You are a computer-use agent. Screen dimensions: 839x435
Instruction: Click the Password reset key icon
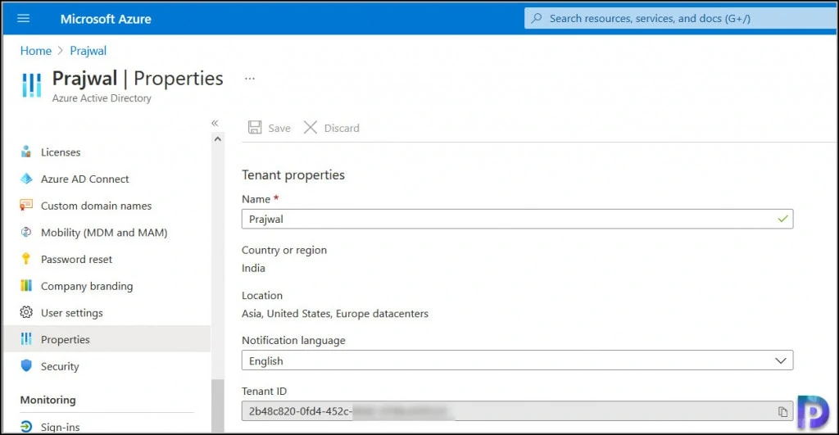(x=25, y=259)
